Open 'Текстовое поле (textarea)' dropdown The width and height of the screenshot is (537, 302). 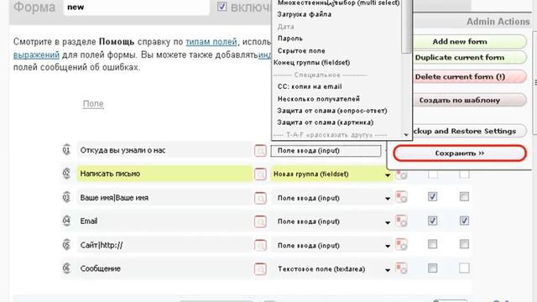tap(331, 269)
